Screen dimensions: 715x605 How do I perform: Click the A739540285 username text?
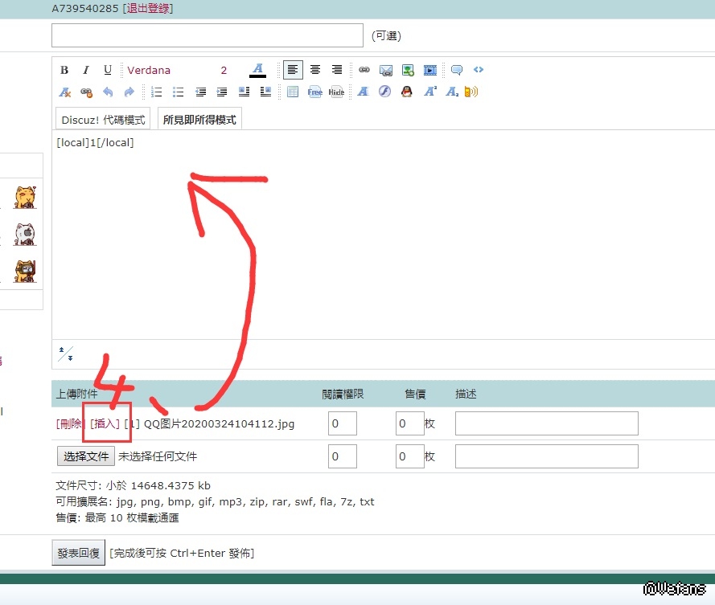pyautogui.click(x=84, y=8)
